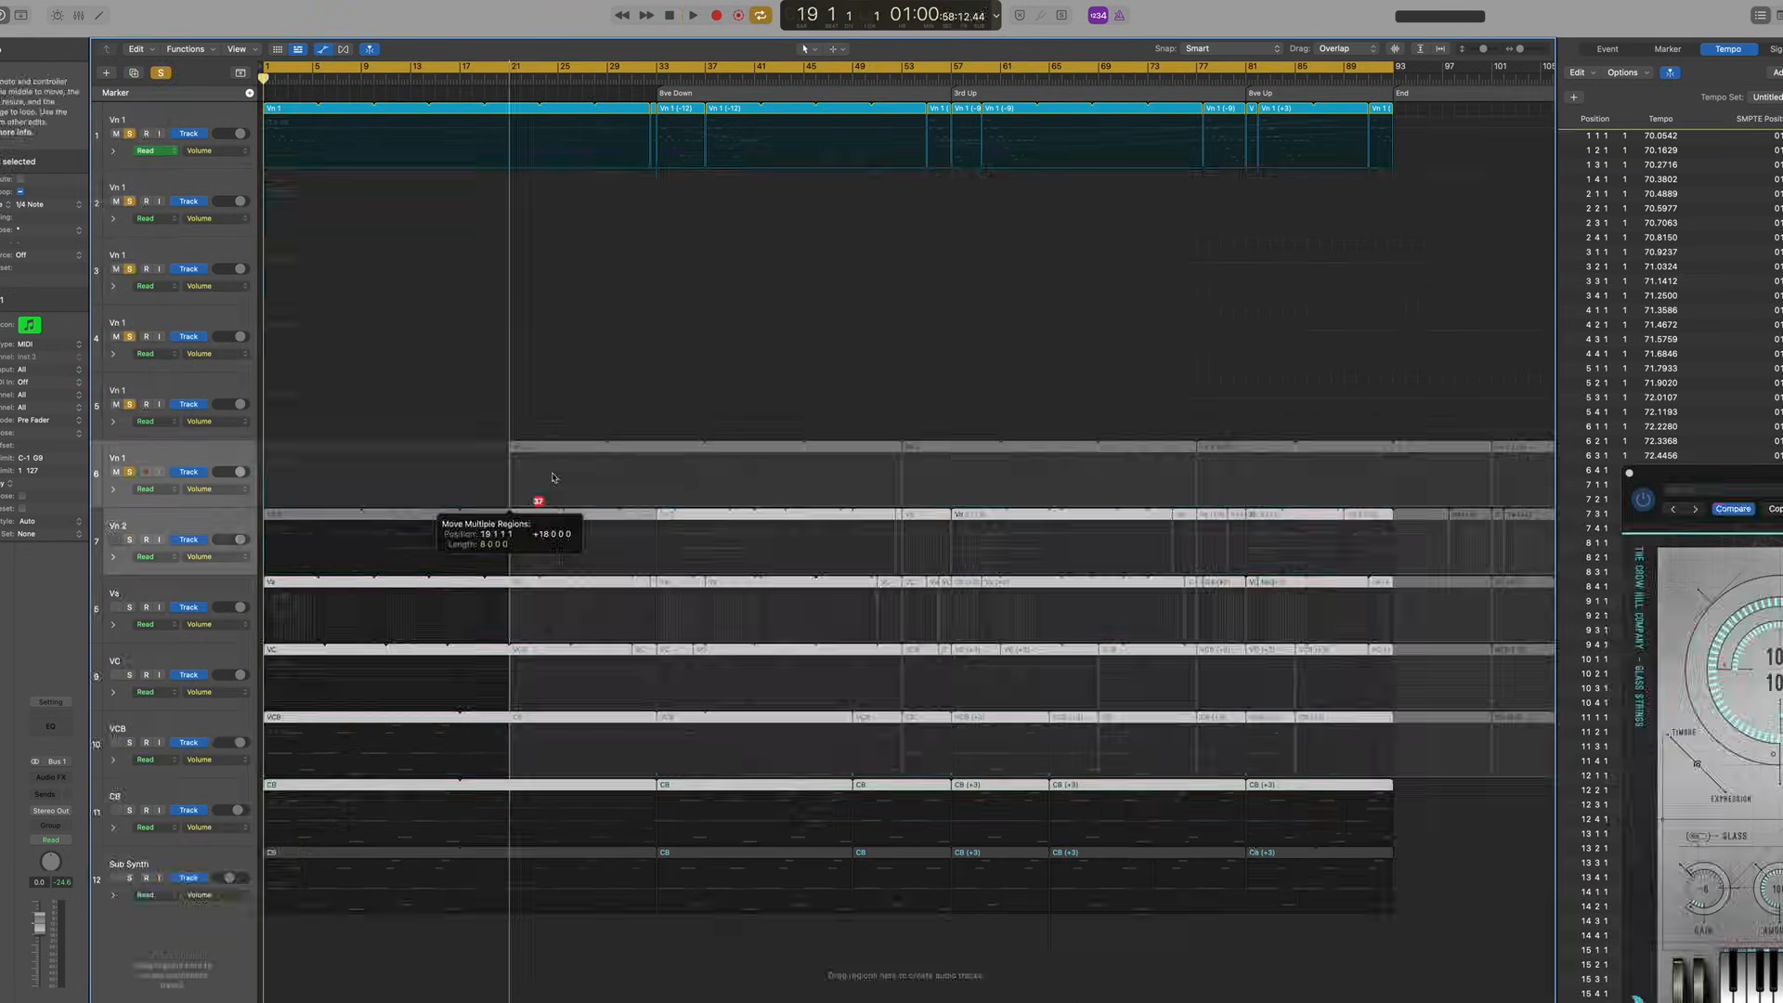This screenshot has height=1003, width=1783.
Task: Click the Record button in the transport
Action: click(716, 15)
